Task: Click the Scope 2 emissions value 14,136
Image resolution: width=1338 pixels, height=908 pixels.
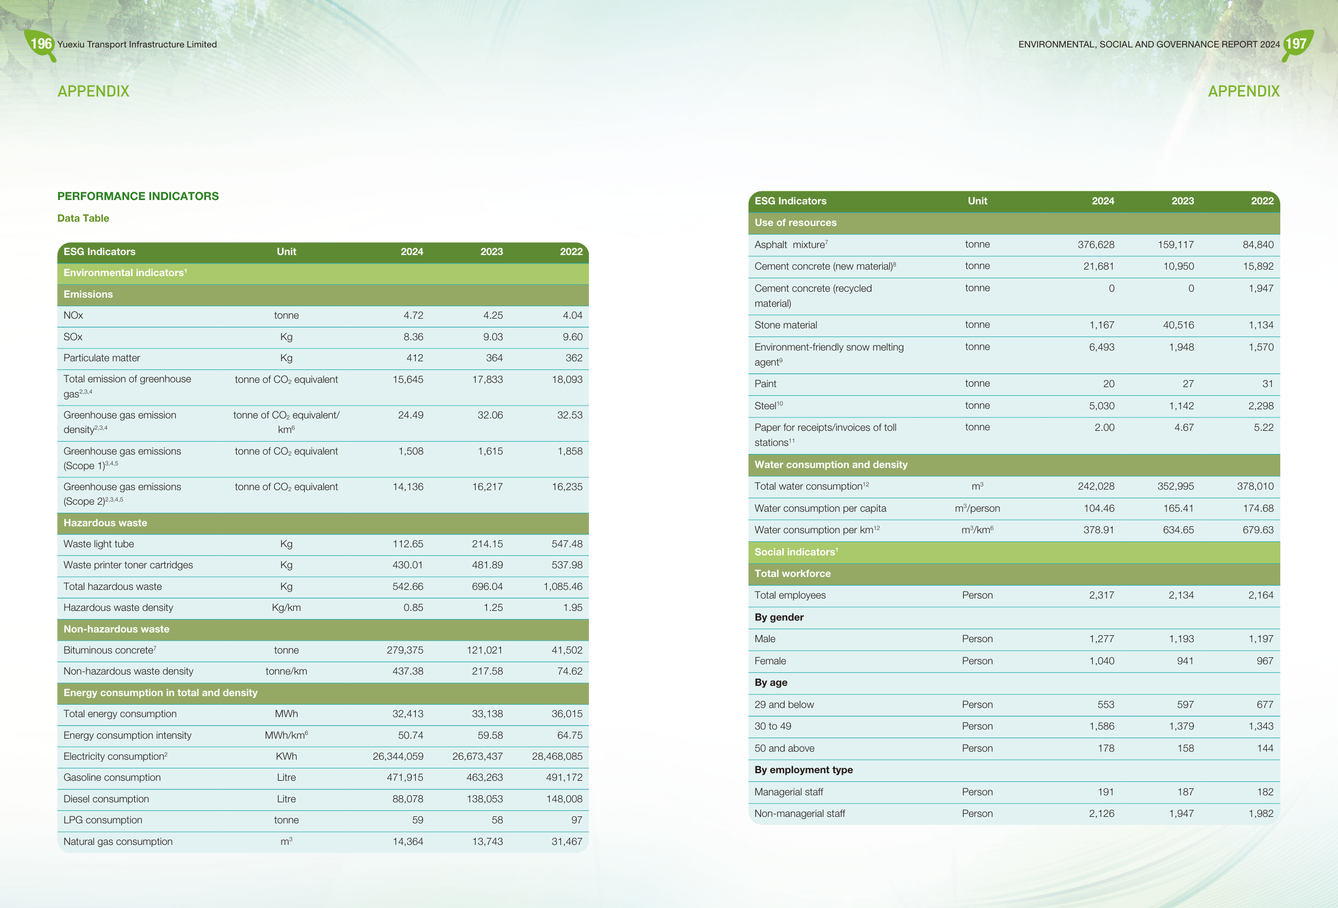Action: click(x=408, y=487)
